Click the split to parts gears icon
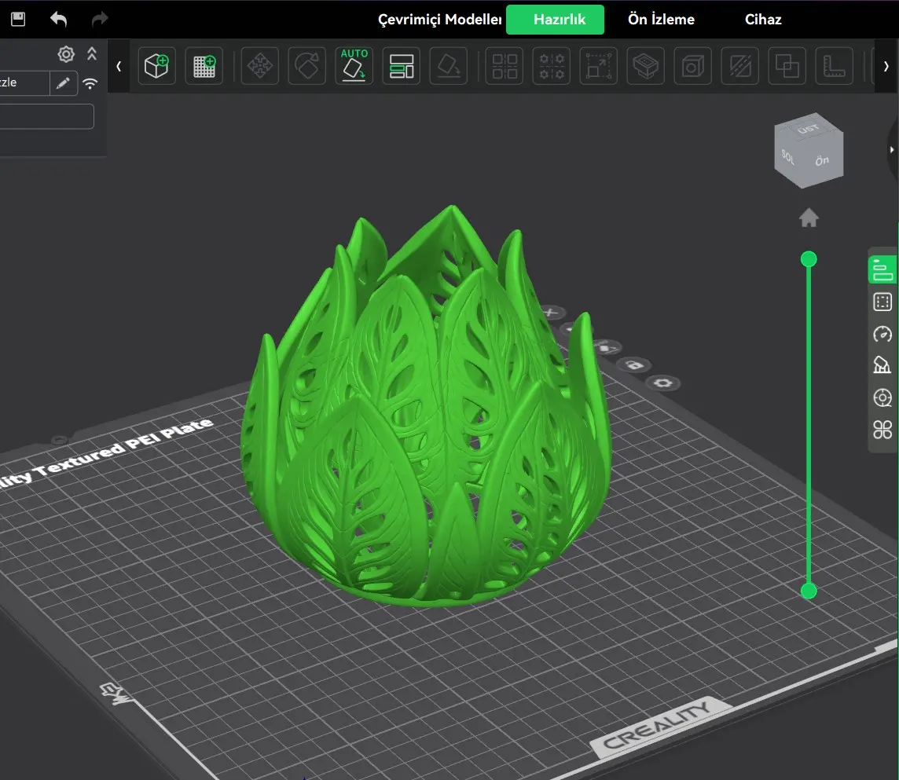The width and height of the screenshot is (899, 780). [x=552, y=66]
